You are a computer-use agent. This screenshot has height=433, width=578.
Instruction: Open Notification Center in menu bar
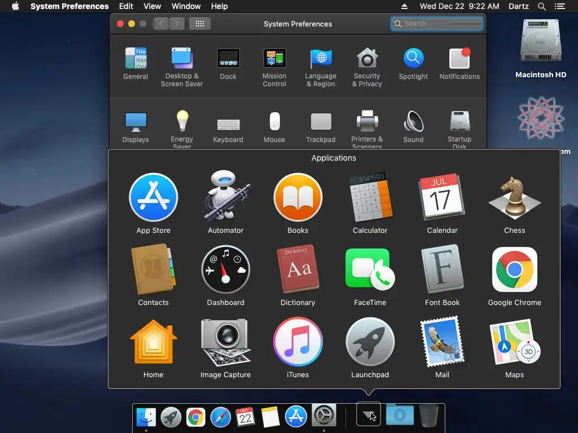click(560, 6)
